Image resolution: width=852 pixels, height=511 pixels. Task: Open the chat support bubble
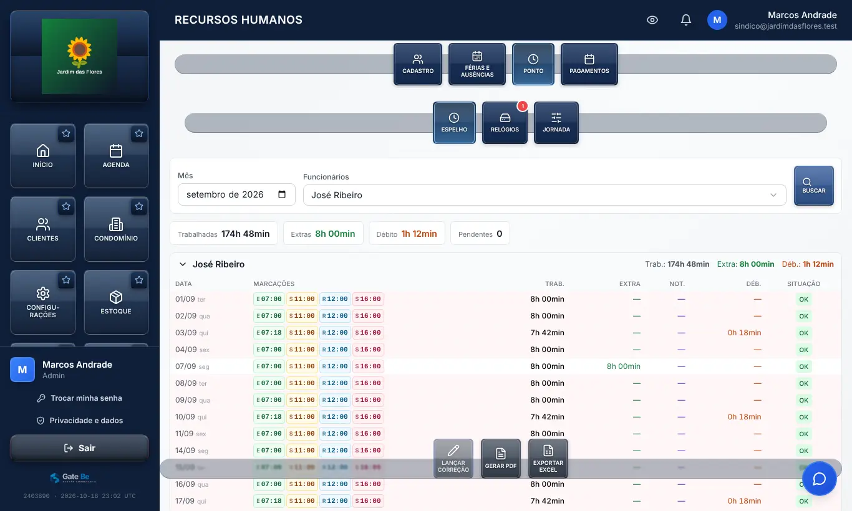[819, 479]
